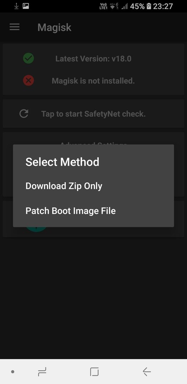Tap the green checkmark version icon
The width and height of the screenshot is (187, 384).
(28, 59)
